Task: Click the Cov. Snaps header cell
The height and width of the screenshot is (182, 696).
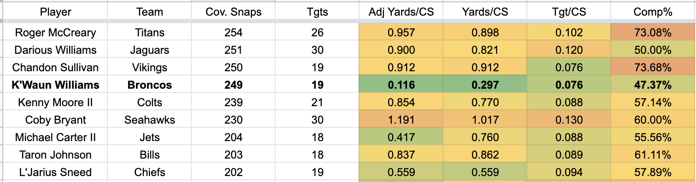Action: 233,12
